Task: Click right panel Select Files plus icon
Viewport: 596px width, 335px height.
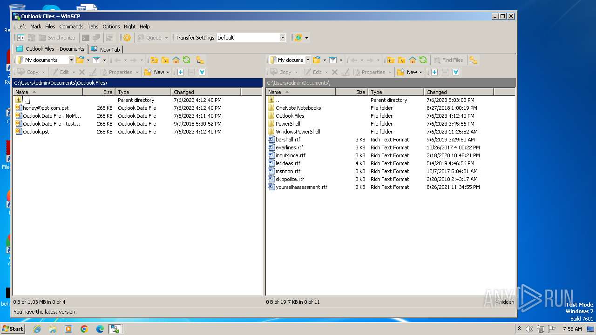Action: pos(434,72)
